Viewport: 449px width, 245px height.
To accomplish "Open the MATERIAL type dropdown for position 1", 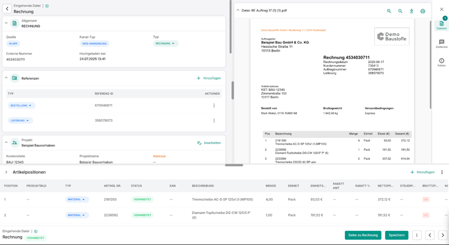I will tap(77, 199).
